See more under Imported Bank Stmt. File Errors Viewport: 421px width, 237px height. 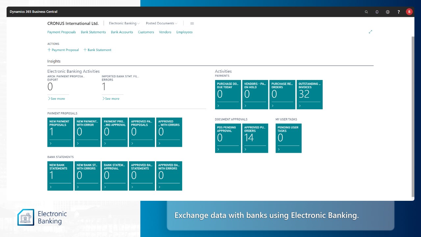[111, 98]
